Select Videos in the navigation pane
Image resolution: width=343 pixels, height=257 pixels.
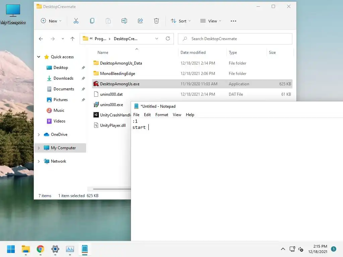pos(59,121)
